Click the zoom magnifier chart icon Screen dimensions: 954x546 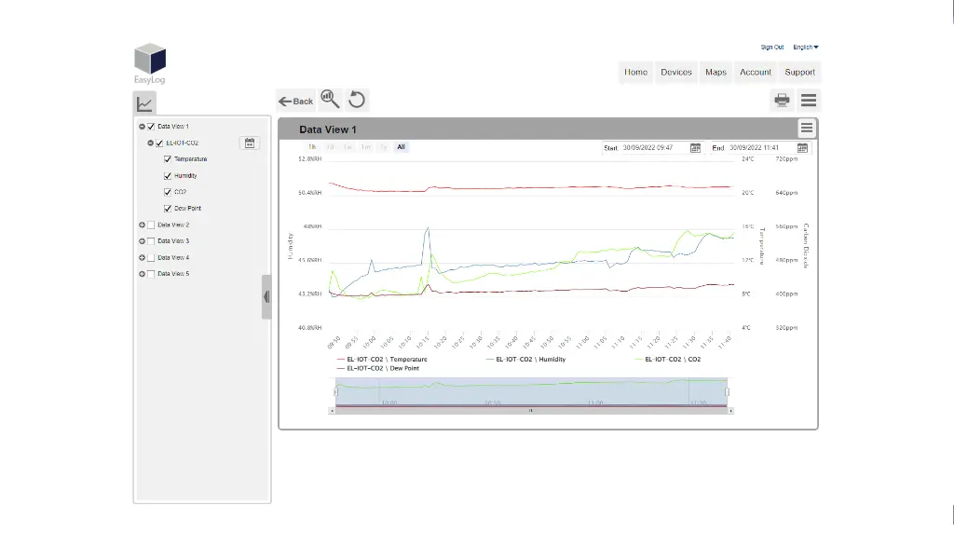(x=330, y=99)
